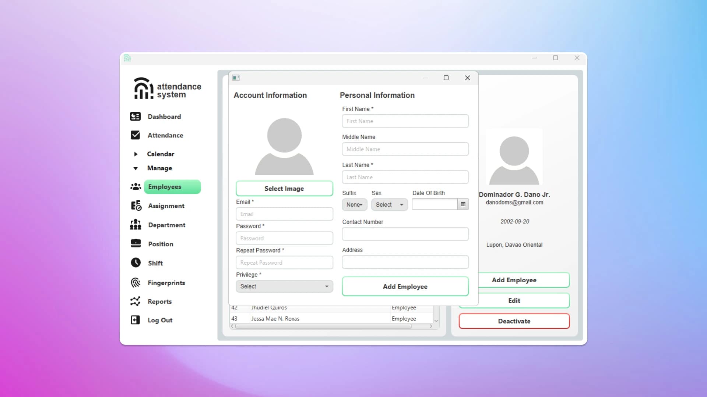The image size is (707, 397).
Task: Click the Reports chart icon
Action: click(135, 301)
